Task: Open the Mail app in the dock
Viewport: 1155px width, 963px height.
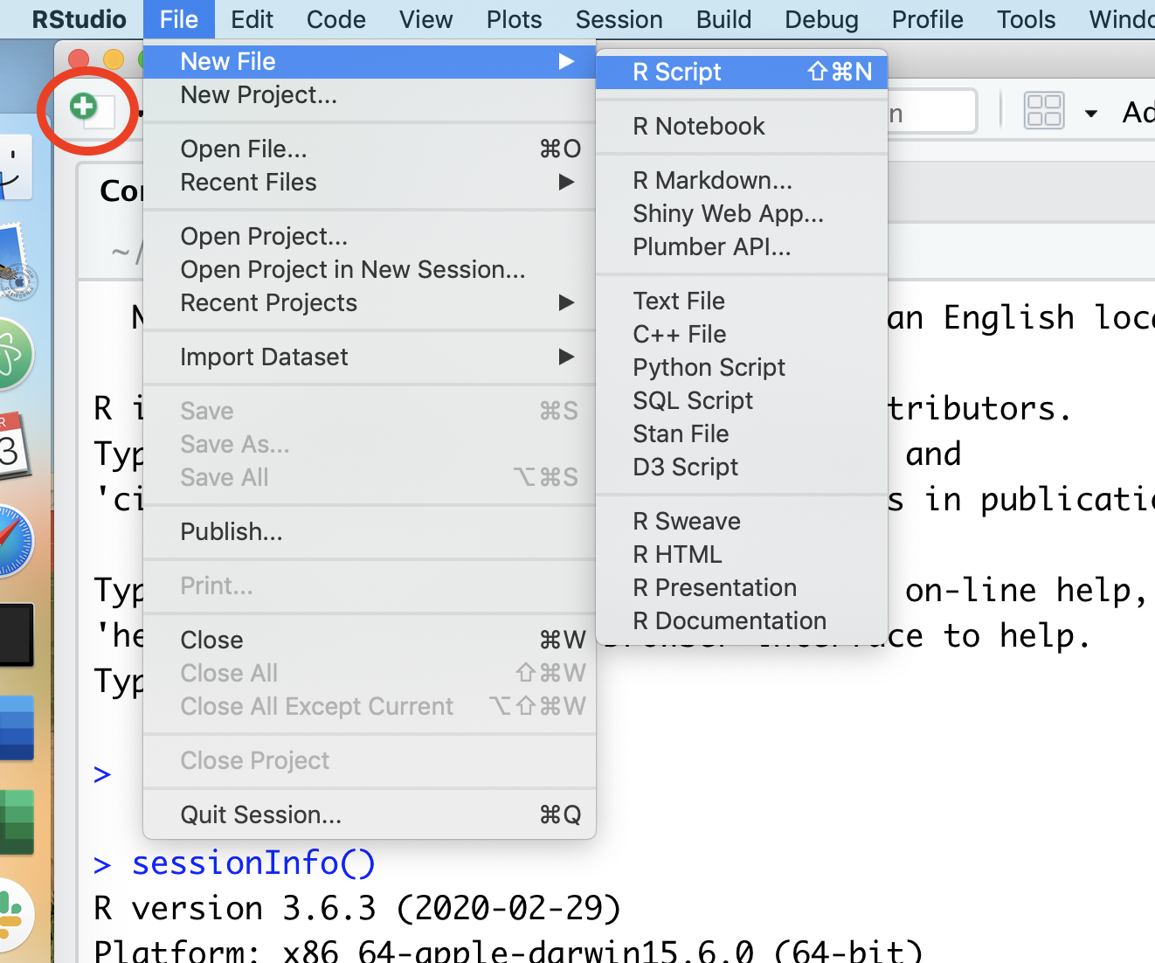Action: point(15,262)
